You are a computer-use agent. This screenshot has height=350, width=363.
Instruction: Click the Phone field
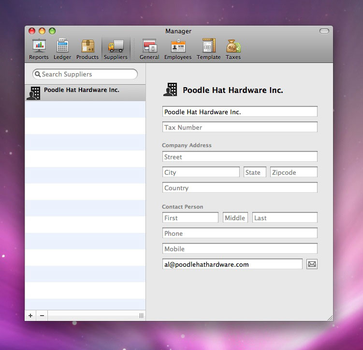tap(240, 233)
